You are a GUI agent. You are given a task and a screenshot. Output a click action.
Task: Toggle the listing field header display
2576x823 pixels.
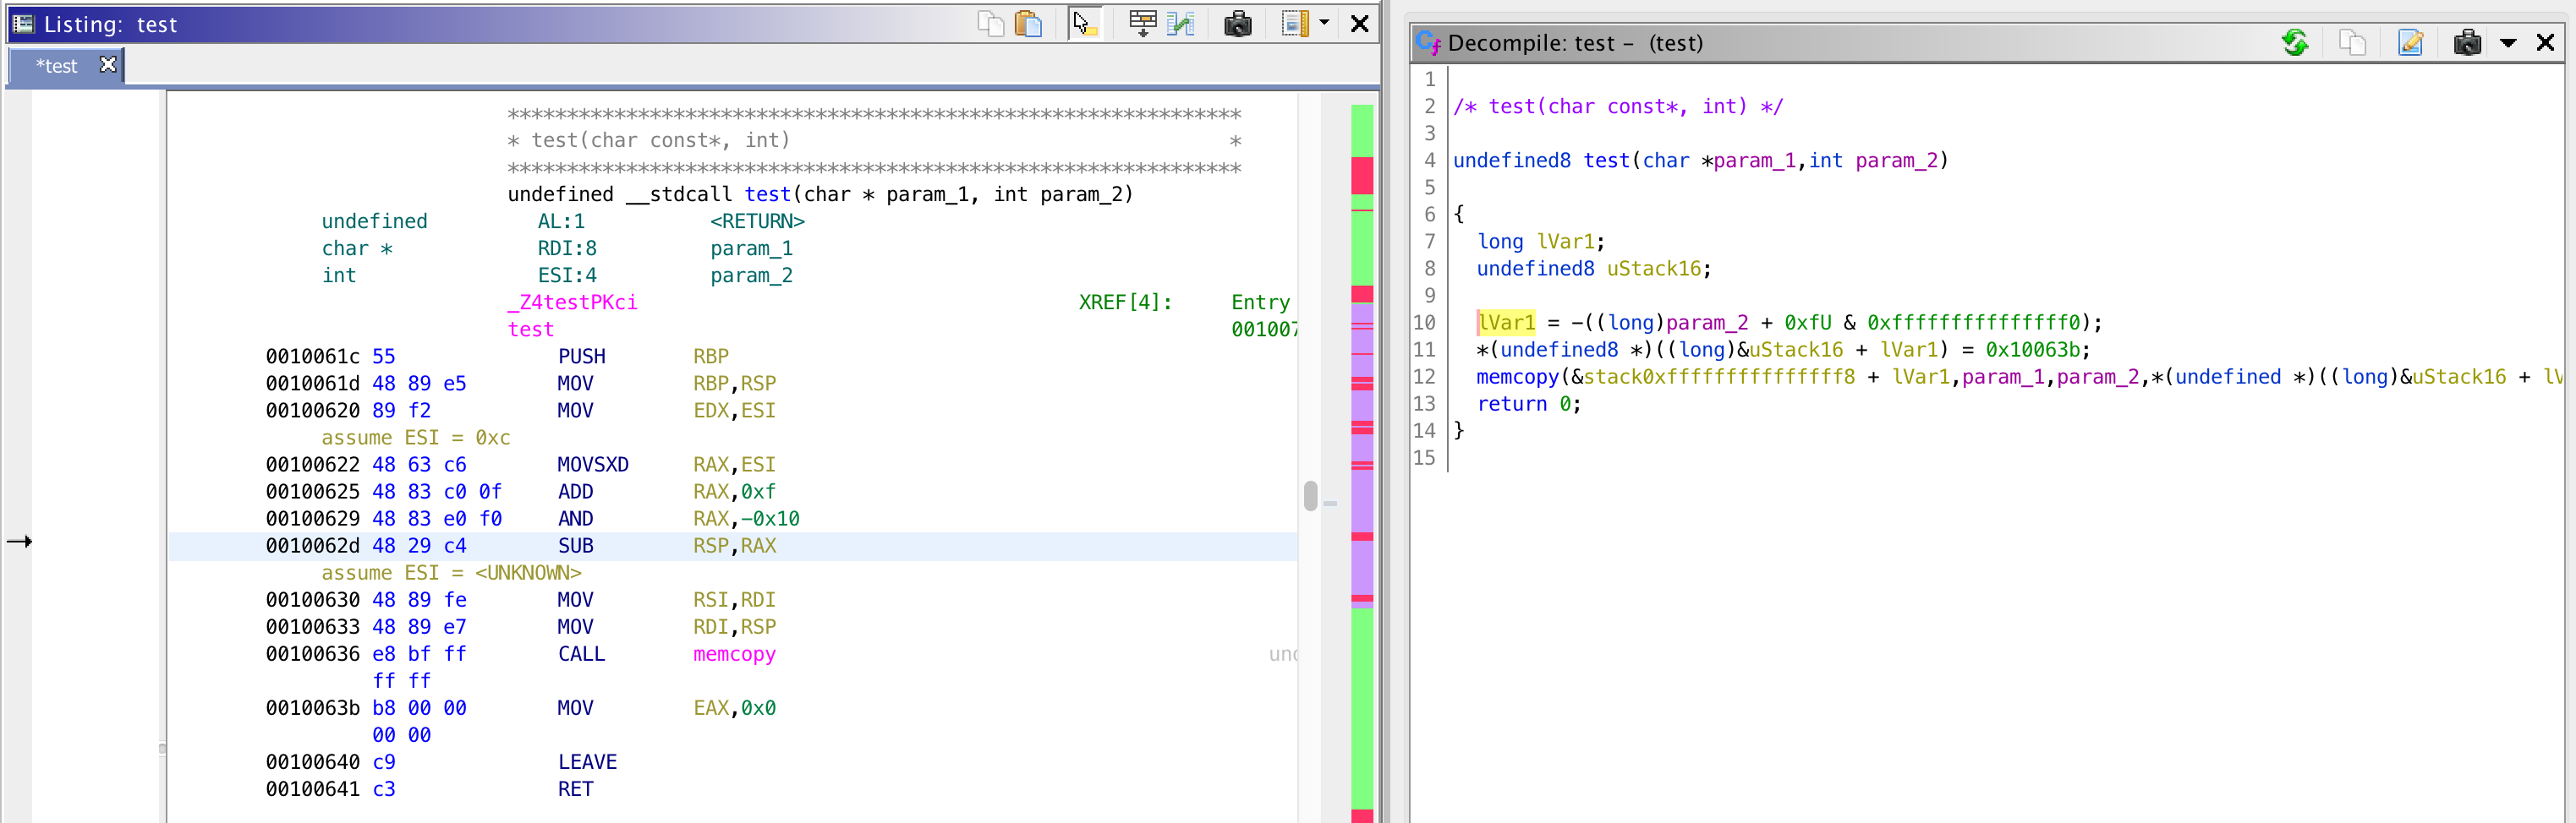1143,23
